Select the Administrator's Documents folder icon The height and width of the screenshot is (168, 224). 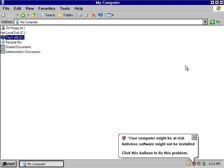click(3, 52)
